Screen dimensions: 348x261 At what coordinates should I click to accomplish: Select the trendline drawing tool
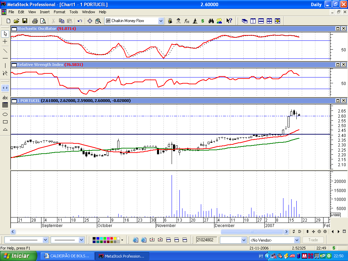(5, 51)
